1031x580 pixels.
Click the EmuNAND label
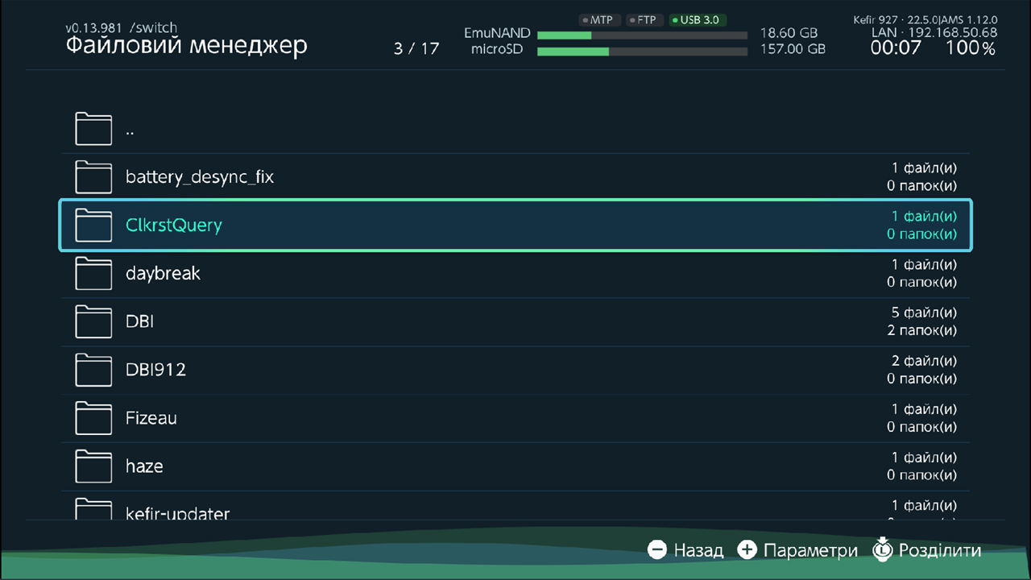pyautogui.click(x=497, y=34)
